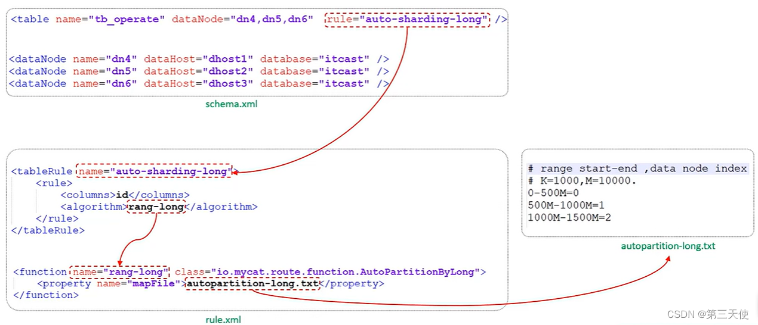Click name="auto-sharding-long" in the tableRule tag

pyautogui.click(x=155, y=171)
